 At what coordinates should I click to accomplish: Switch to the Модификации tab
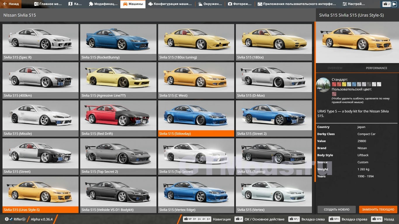[x=103, y=4]
